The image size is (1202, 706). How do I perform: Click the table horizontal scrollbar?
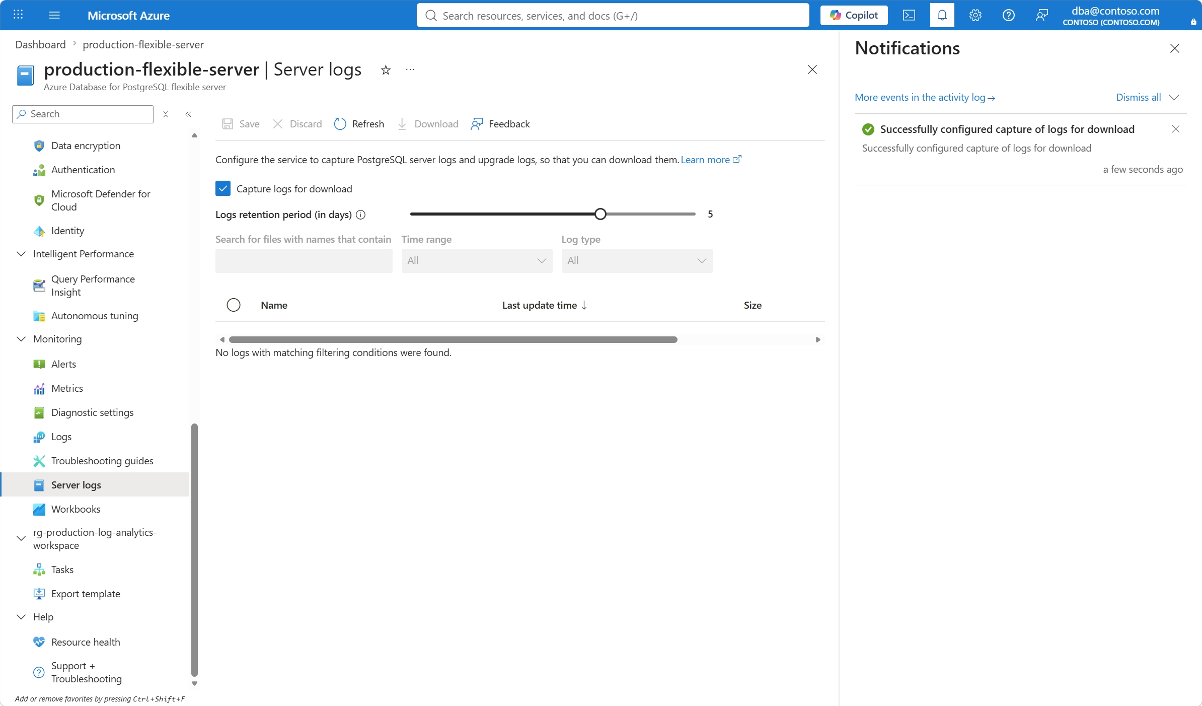453,339
